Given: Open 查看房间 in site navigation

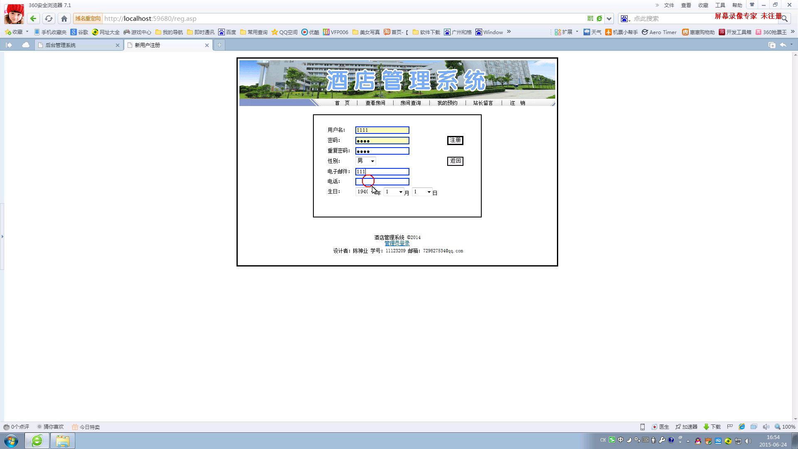Looking at the screenshot, I should coord(375,103).
